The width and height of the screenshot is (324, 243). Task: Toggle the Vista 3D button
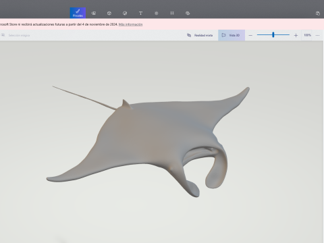(x=232, y=35)
